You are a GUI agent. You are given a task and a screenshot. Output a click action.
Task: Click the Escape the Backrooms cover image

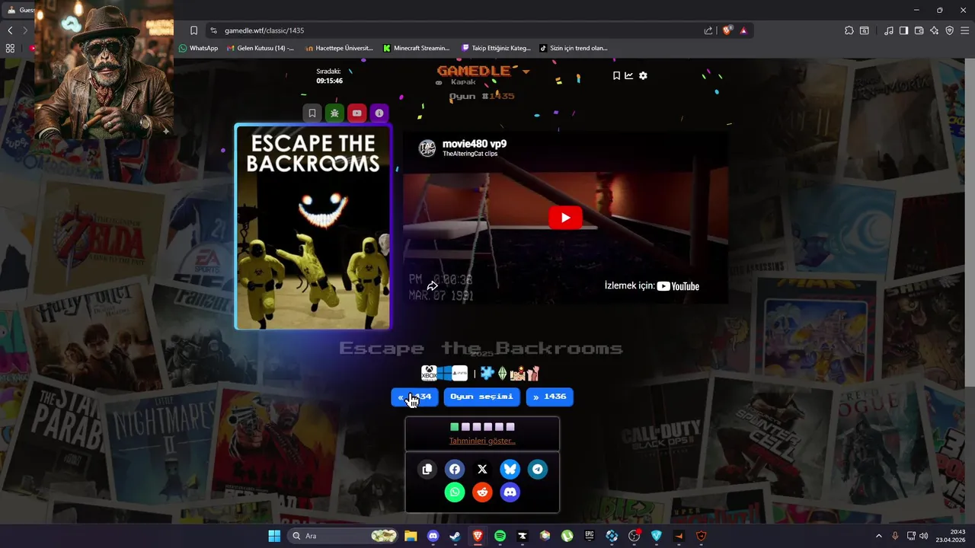pos(313,227)
